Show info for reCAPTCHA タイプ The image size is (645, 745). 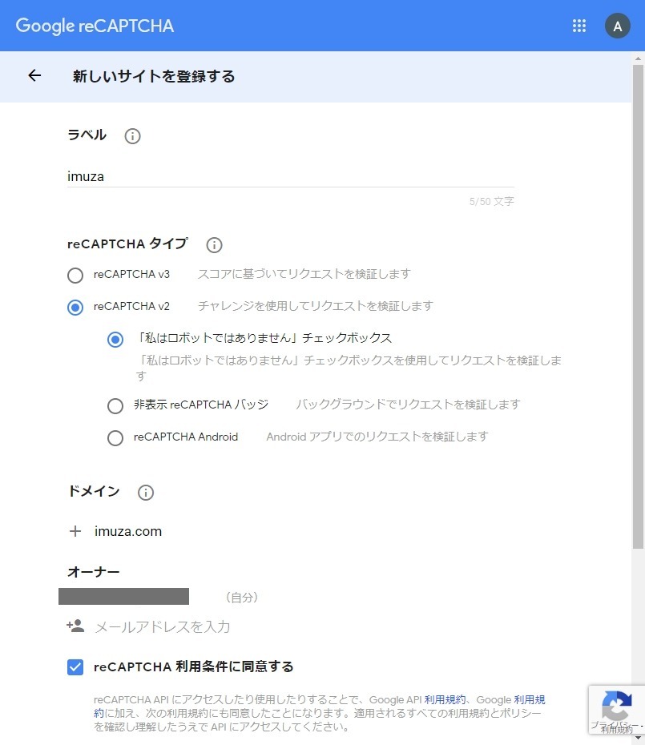pos(214,245)
